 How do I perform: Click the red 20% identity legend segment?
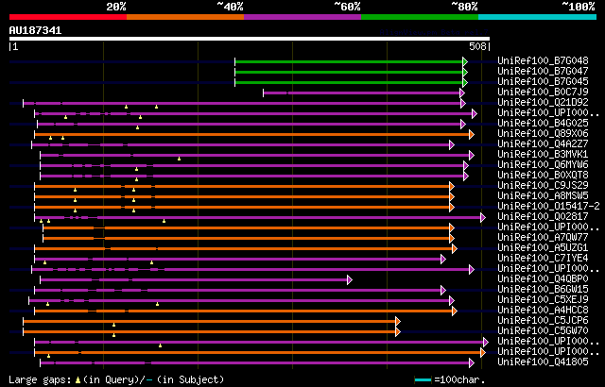pos(68,17)
